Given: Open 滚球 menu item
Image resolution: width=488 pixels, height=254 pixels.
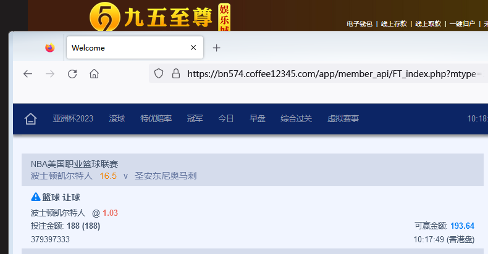Looking at the screenshot, I should coord(117,118).
